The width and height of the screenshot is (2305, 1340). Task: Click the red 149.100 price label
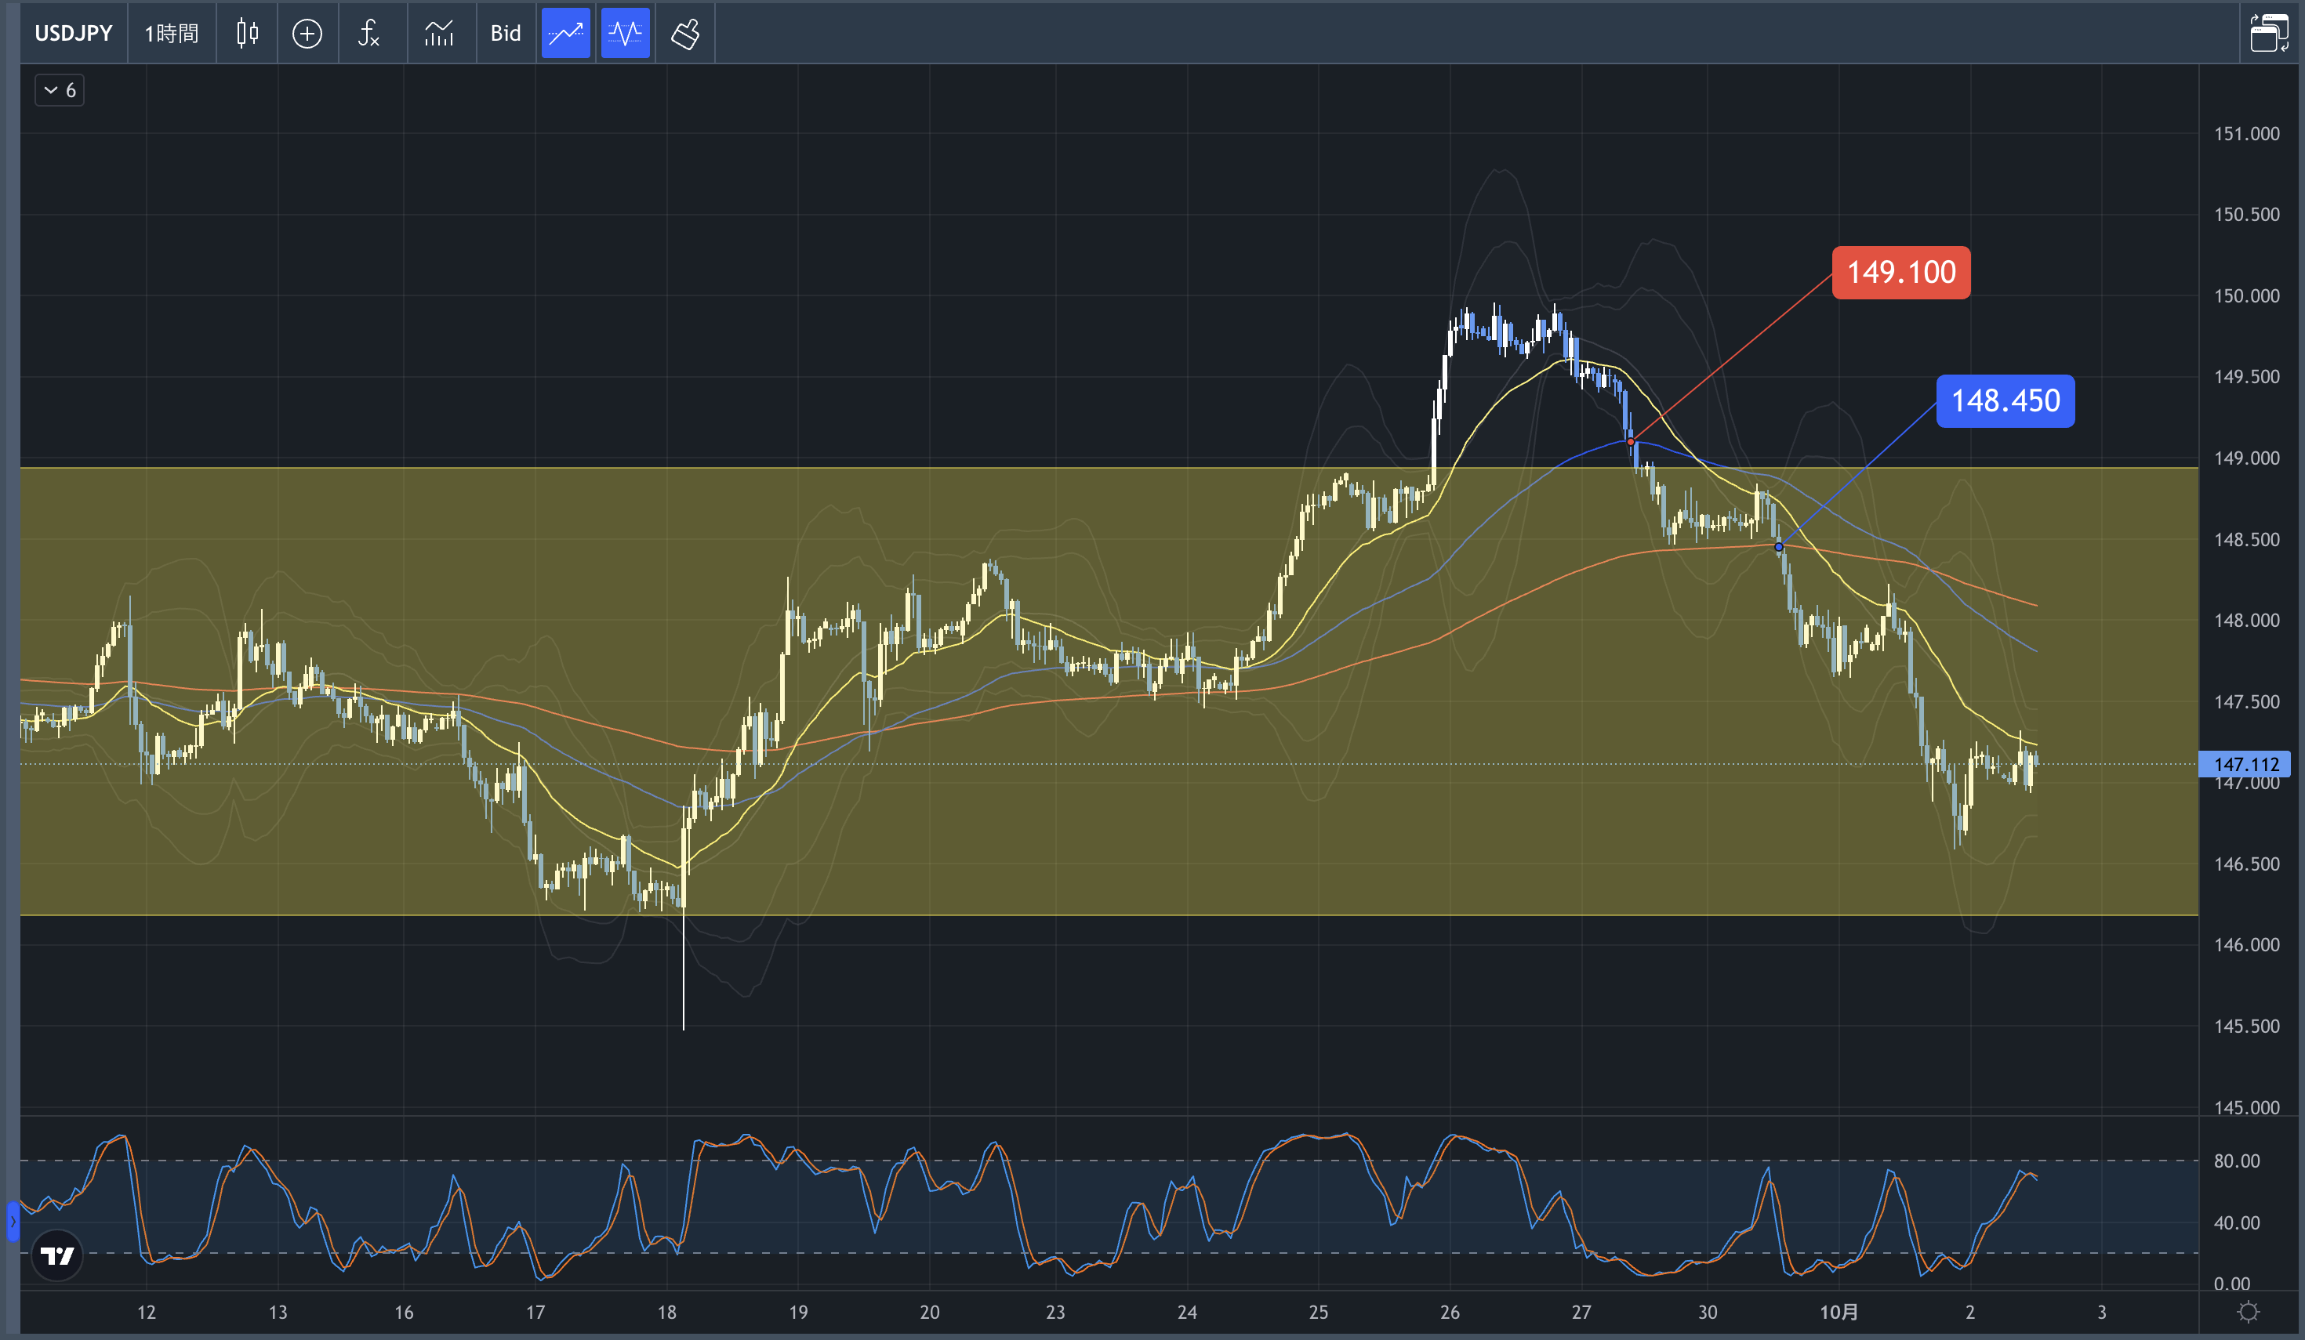point(1900,273)
